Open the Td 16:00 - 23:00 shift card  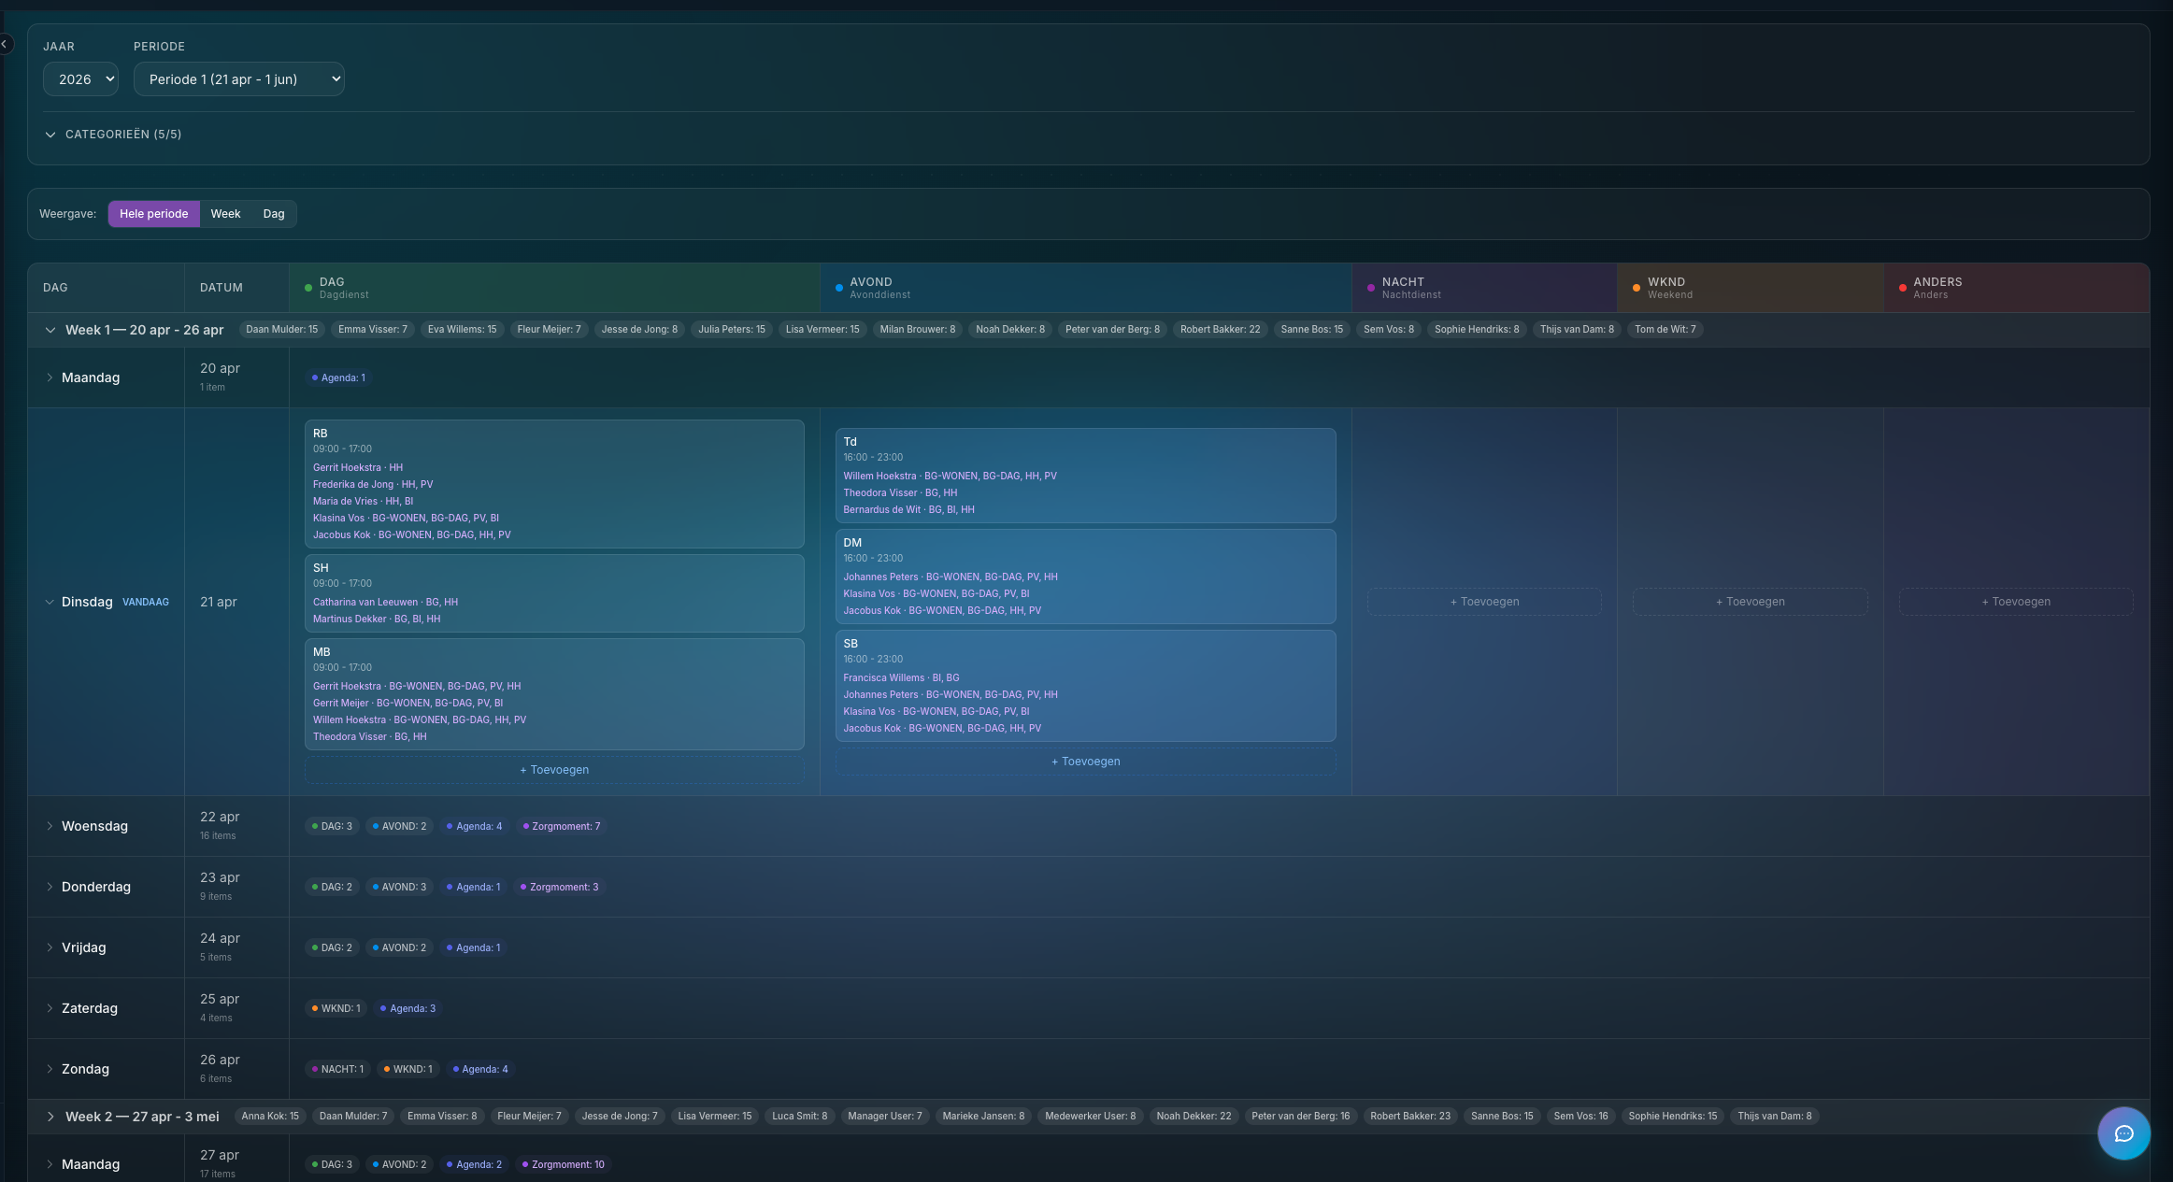click(x=1085, y=476)
